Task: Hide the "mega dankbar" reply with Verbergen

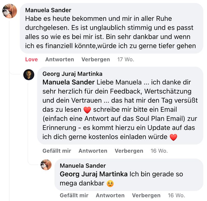Action: tap(146, 196)
